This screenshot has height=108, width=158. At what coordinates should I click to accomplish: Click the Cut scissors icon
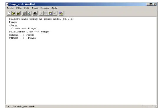click(x=41, y=13)
